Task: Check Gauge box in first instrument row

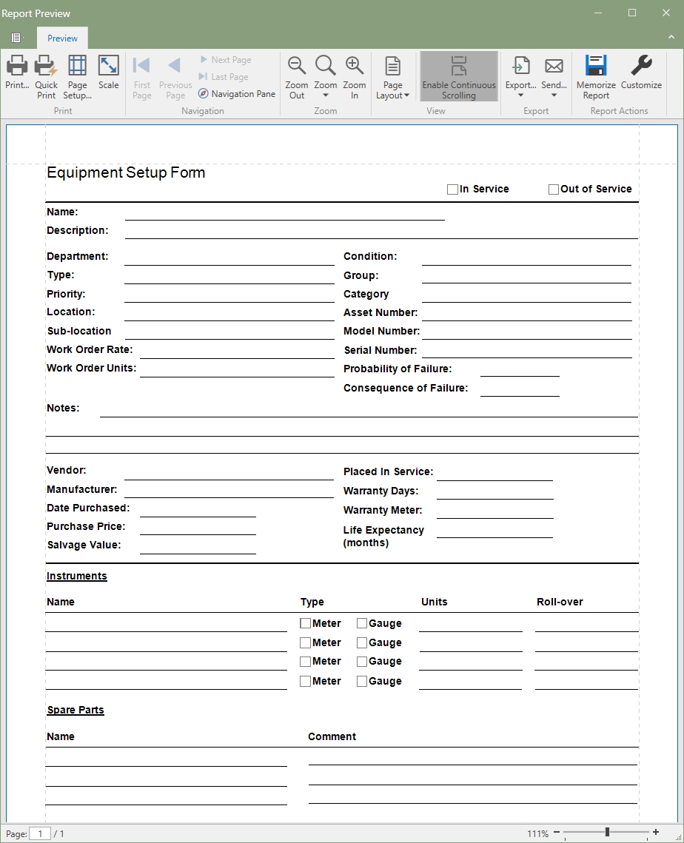Action: (x=362, y=623)
